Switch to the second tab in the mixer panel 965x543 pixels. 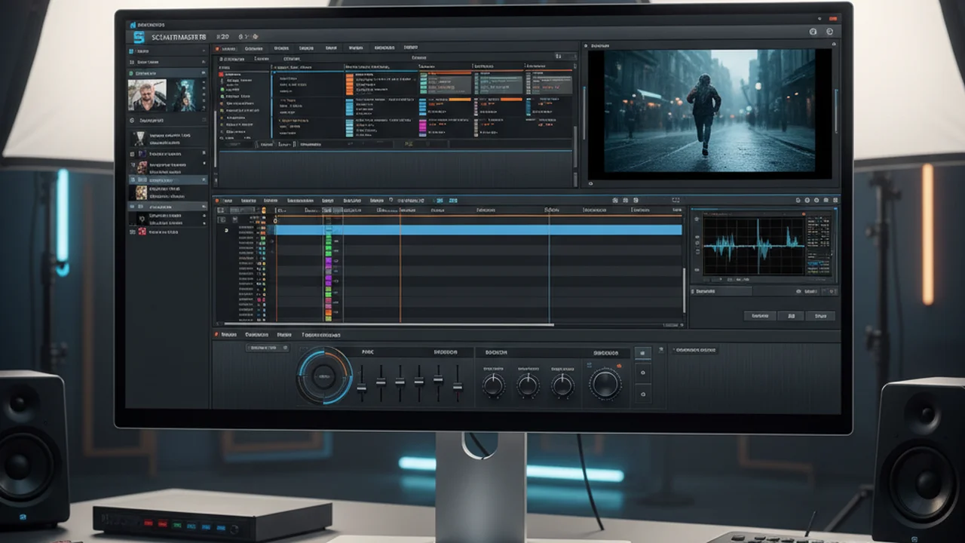point(257,334)
